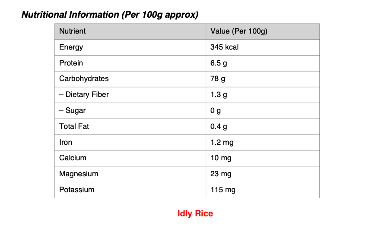Place cursor in the 0.4 g cell
The width and height of the screenshot is (388, 231).
click(219, 126)
